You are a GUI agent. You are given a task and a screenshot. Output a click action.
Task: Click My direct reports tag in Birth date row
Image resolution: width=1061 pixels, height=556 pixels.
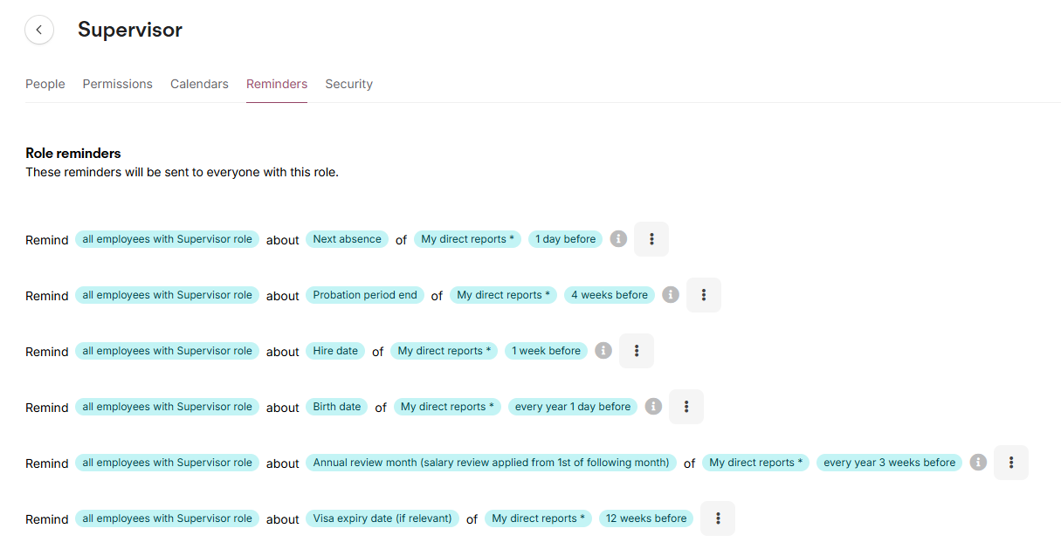tap(447, 407)
